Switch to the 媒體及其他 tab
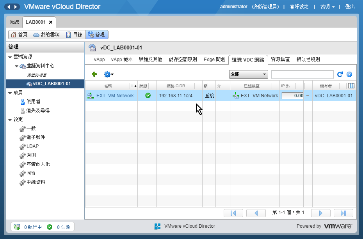The width and height of the screenshot is (363, 239). click(x=151, y=60)
